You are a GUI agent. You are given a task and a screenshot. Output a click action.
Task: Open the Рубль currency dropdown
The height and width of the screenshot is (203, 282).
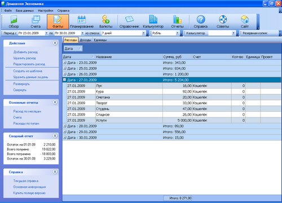pos(177,33)
